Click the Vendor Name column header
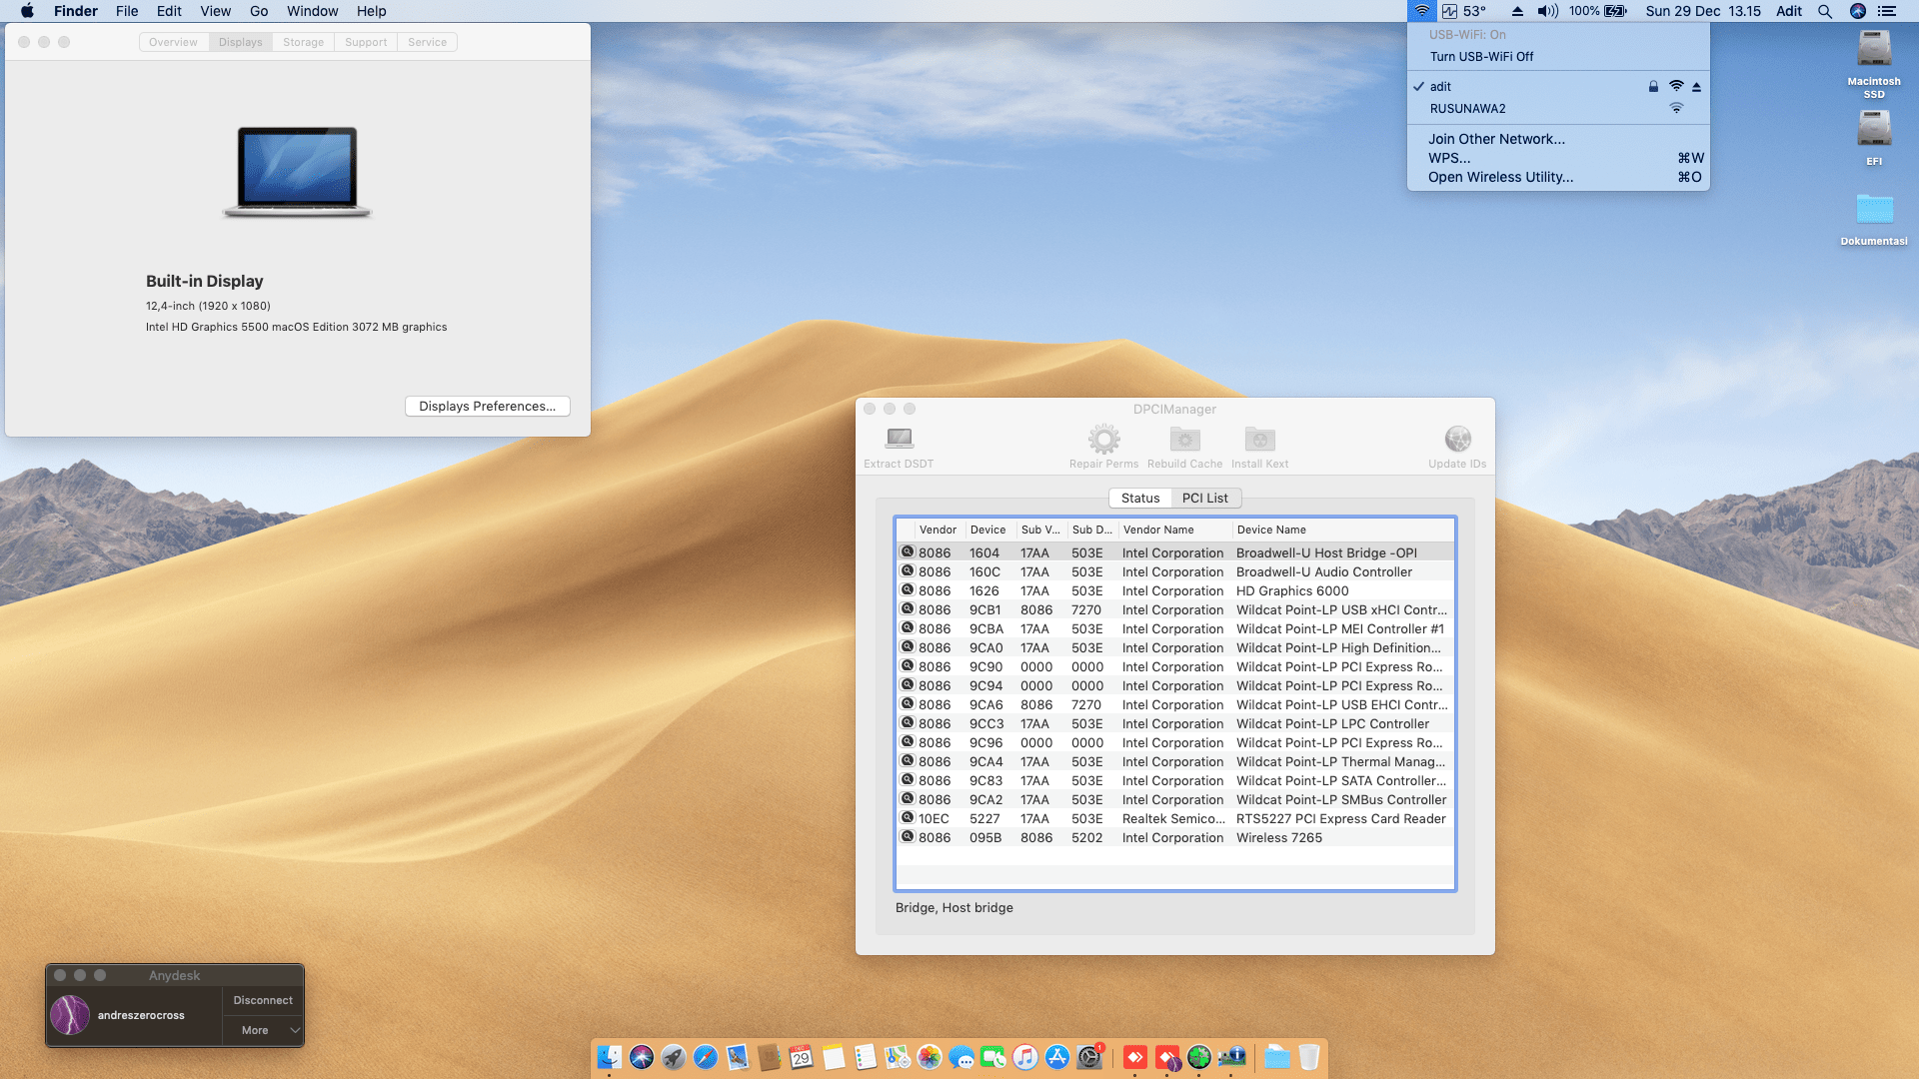 (x=1175, y=530)
